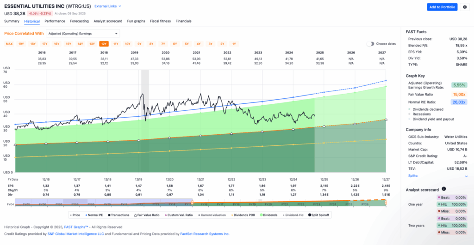
Task: Toggle Dividend yield and payout key item
Action: 431,119
